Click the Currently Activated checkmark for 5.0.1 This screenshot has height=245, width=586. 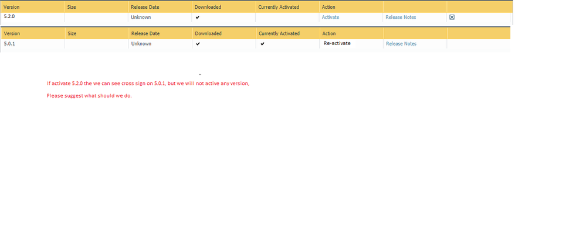tap(263, 44)
